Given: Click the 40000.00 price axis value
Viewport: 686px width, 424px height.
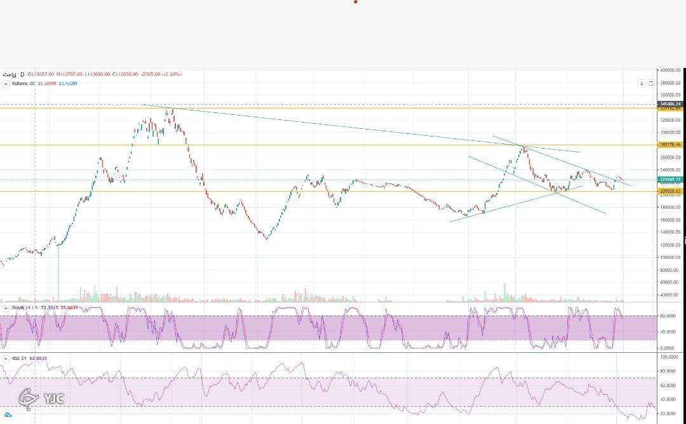Looking at the screenshot, I should 670,295.
